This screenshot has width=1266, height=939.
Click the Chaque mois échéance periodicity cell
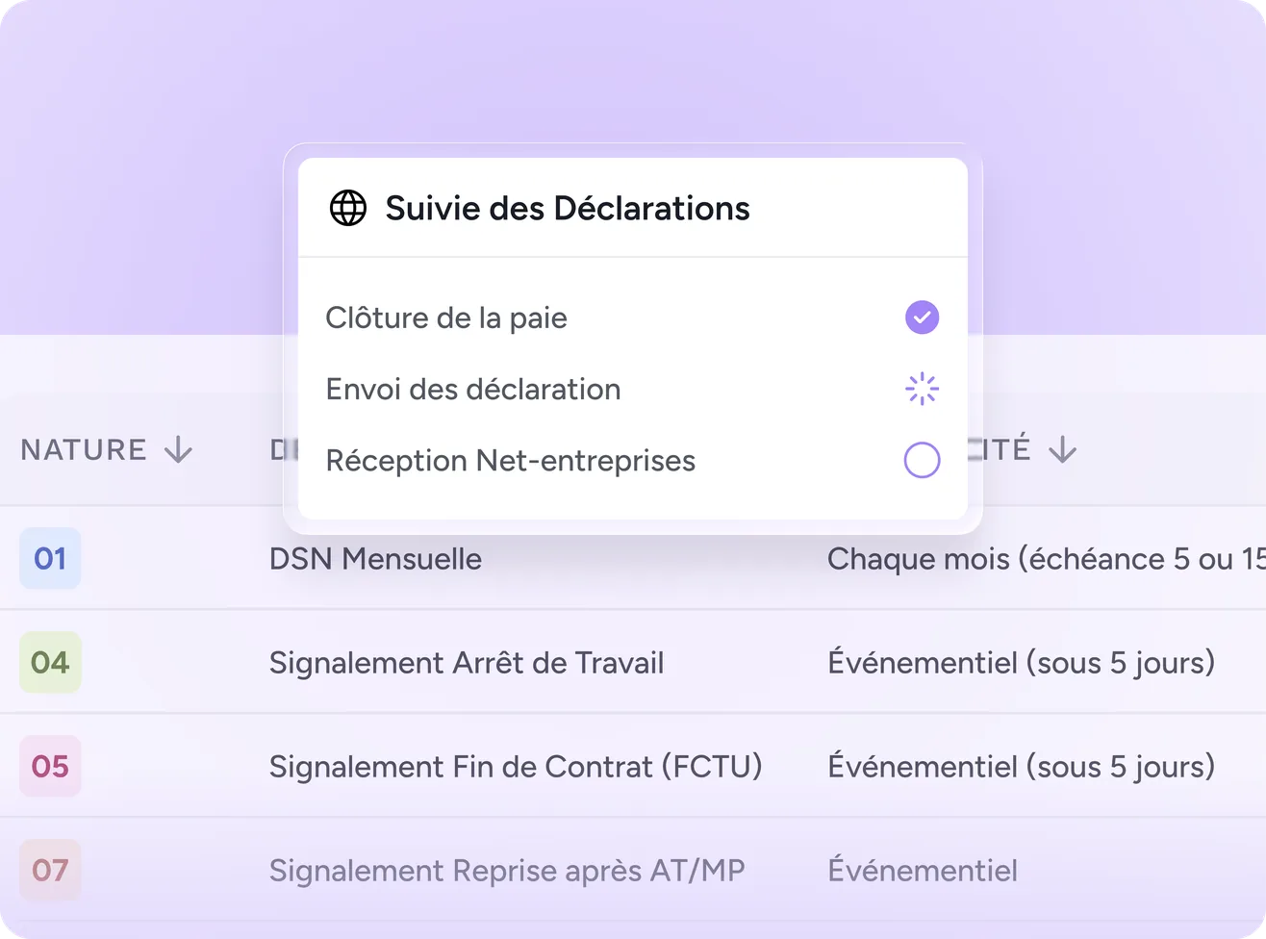pos(1047,559)
